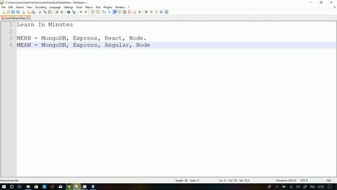337x190 pixels.
Task: Click the Paste toolbar icon
Action: [50, 12]
